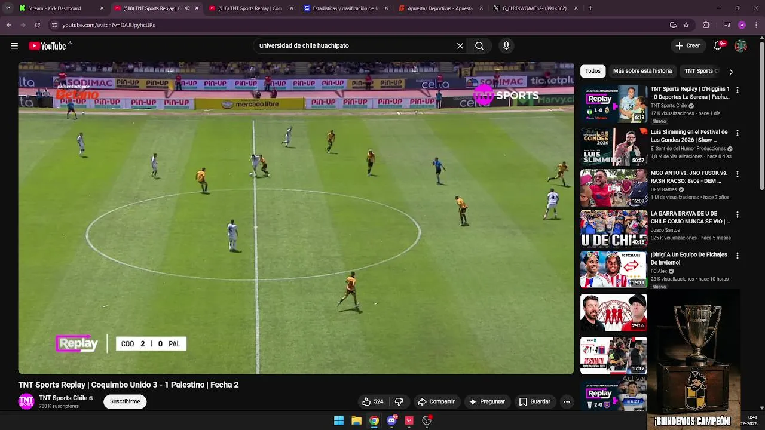Dislike the video with thumbs down
Image resolution: width=765 pixels, height=430 pixels.
pyautogui.click(x=399, y=402)
